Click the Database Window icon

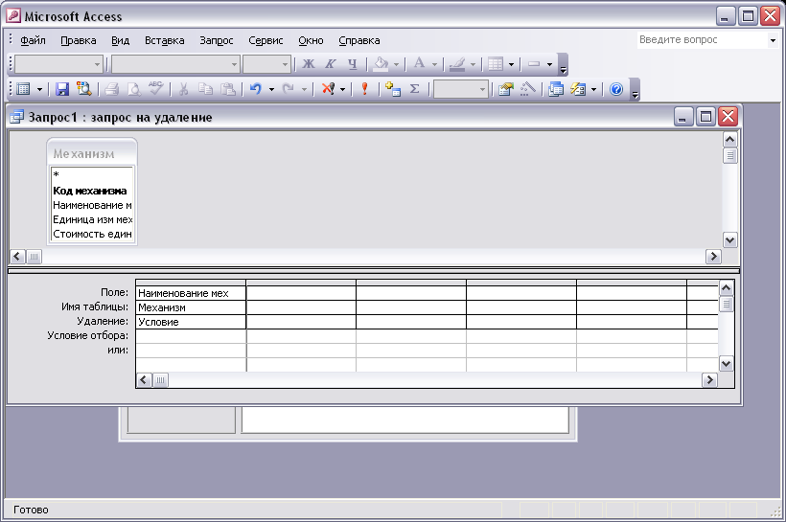[555, 89]
